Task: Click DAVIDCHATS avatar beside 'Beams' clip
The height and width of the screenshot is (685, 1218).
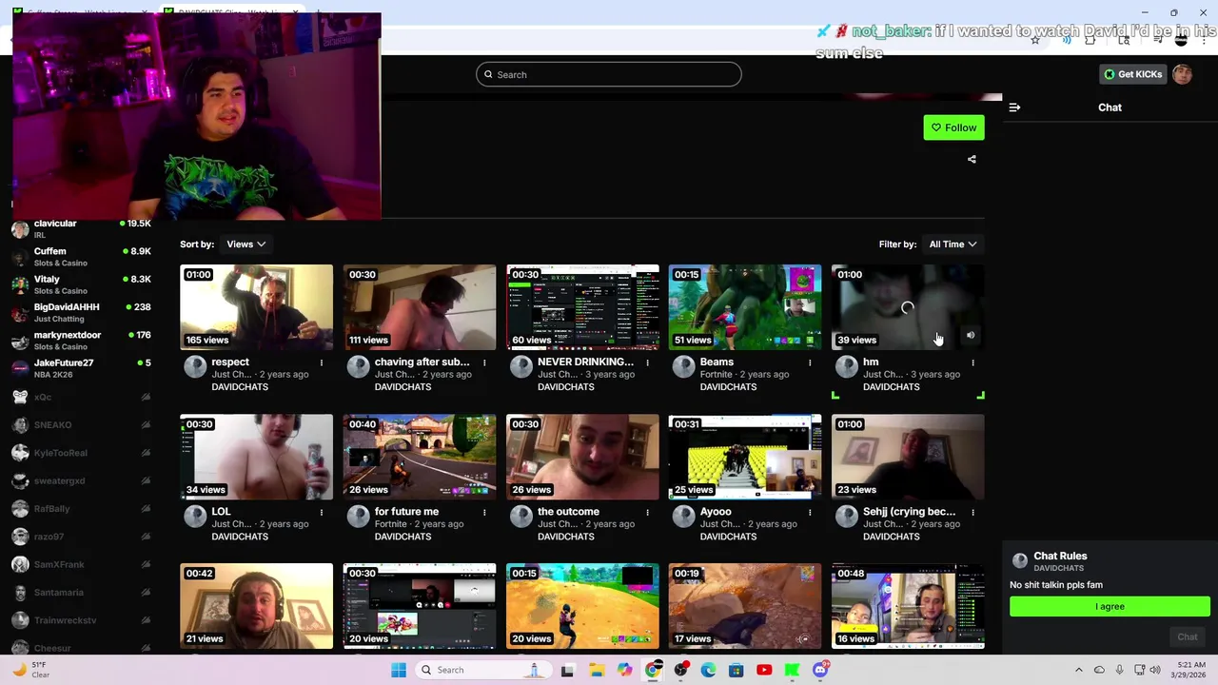Action: point(683,366)
